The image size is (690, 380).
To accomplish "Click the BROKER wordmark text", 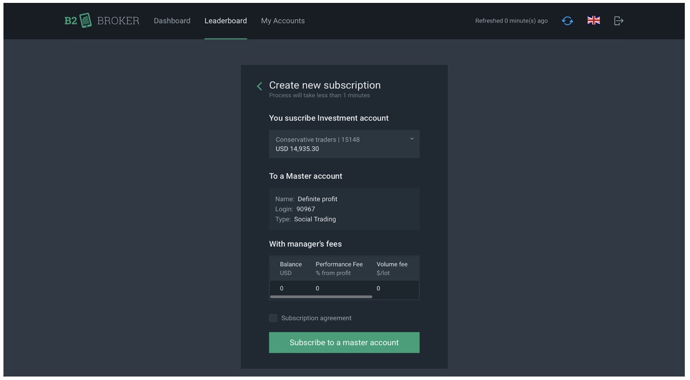I will pos(118,21).
